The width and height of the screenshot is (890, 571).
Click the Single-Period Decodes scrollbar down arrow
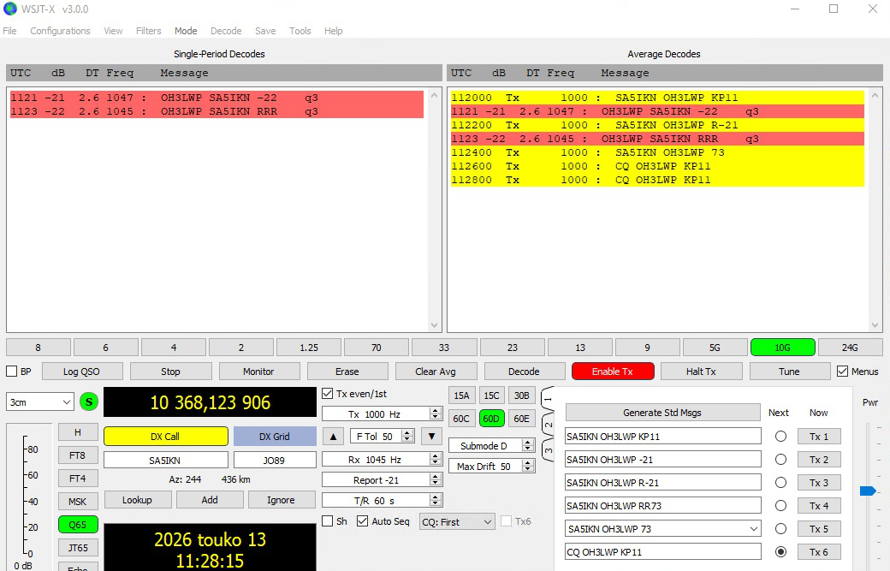pyautogui.click(x=434, y=325)
